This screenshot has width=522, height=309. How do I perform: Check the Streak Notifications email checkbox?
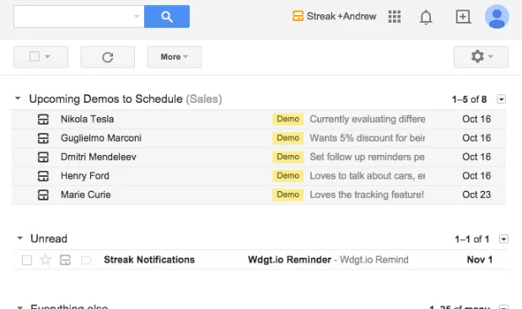[x=27, y=260]
